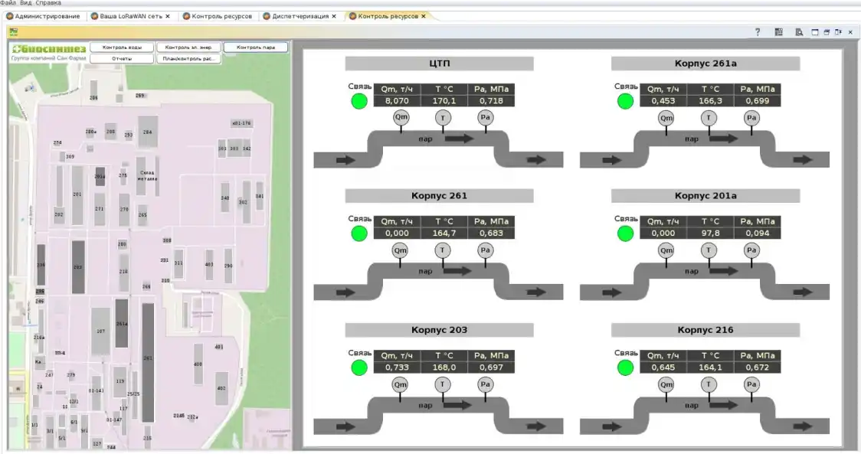Click the small green icon on the yellow panel header
Image resolution: width=861 pixels, height=454 pixels.
(14, 32)
